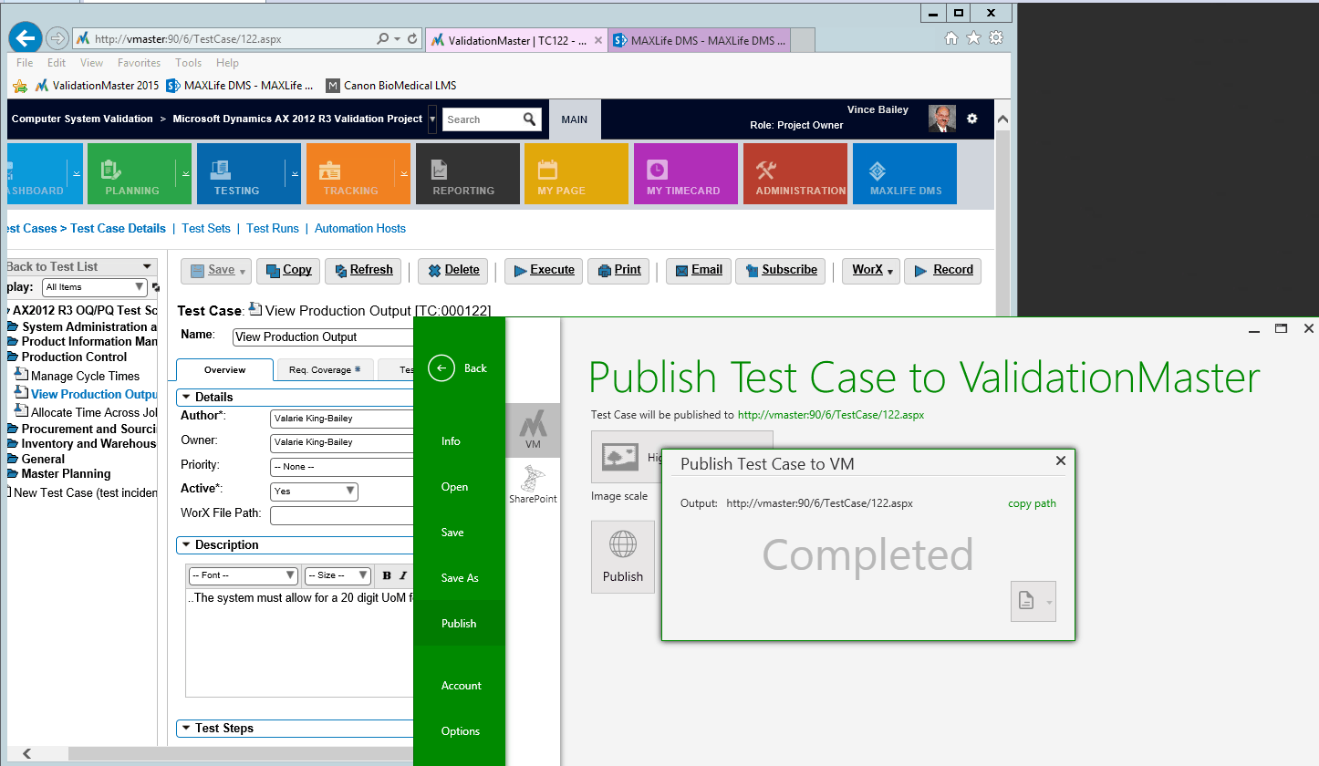The width and height of the screenshot is (1319, 766).
Task: Click the refresh icon in address bar
Action: (x=412, y=39)
